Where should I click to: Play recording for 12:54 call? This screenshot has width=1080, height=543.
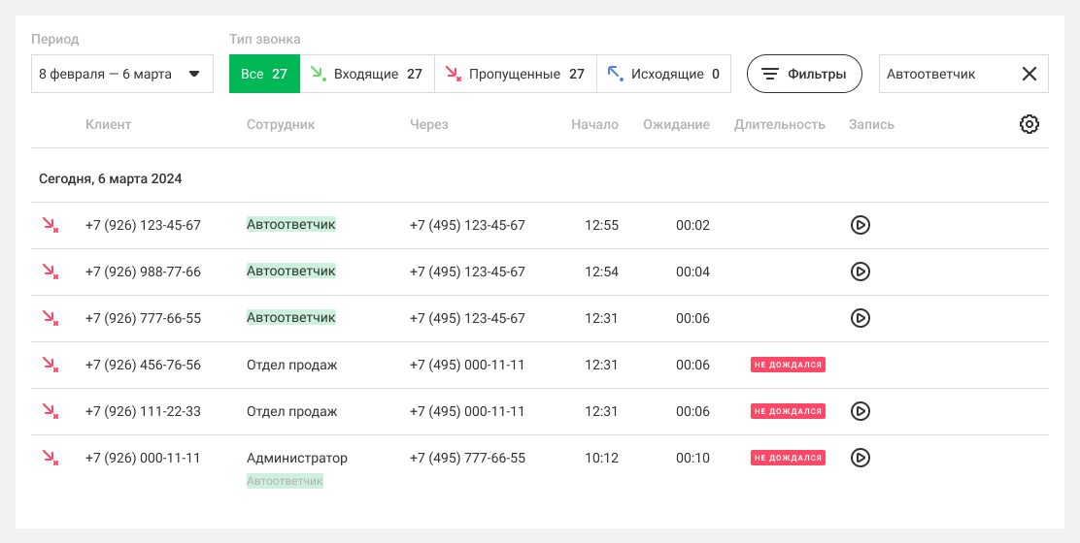[860, 271]
